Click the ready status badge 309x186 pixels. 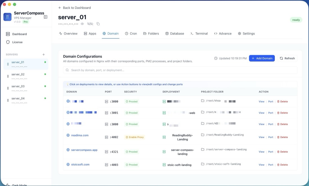click(x=296, y=20)
